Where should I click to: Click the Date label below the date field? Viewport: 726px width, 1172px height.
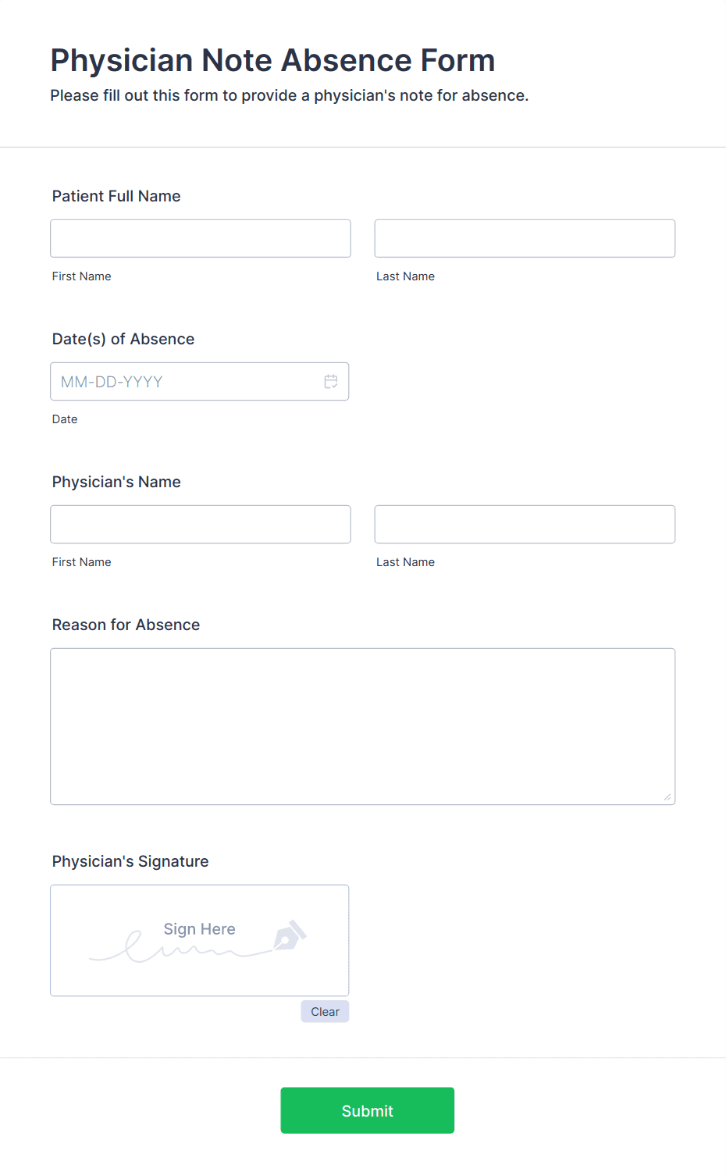[65, 419]
